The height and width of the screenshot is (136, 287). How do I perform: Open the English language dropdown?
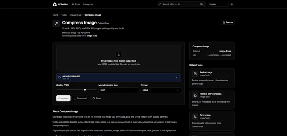pyautogui.click(x=218, y=4)
